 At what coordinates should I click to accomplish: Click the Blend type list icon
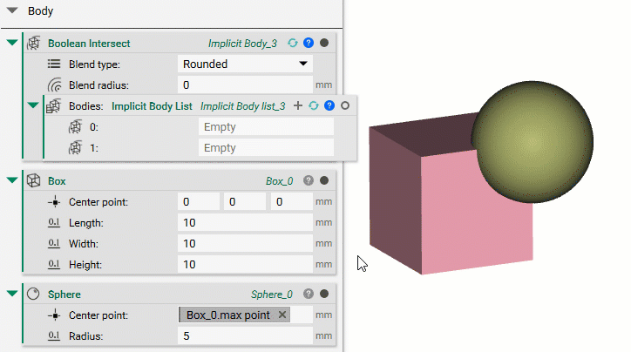[54, 64]
